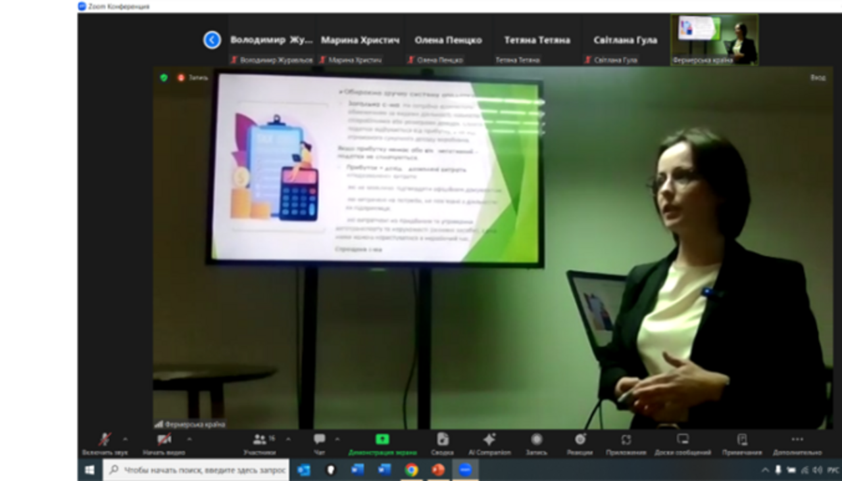The image size is (842, 481).
Task: Click the Запись record icon in toolbar
Action: pos(536,440)
